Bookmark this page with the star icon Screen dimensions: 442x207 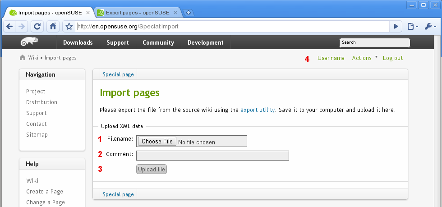point(69,27)
